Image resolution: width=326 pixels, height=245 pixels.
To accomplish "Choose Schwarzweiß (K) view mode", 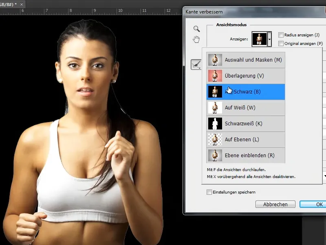I will pyautogui.click(x=246, y=124).
